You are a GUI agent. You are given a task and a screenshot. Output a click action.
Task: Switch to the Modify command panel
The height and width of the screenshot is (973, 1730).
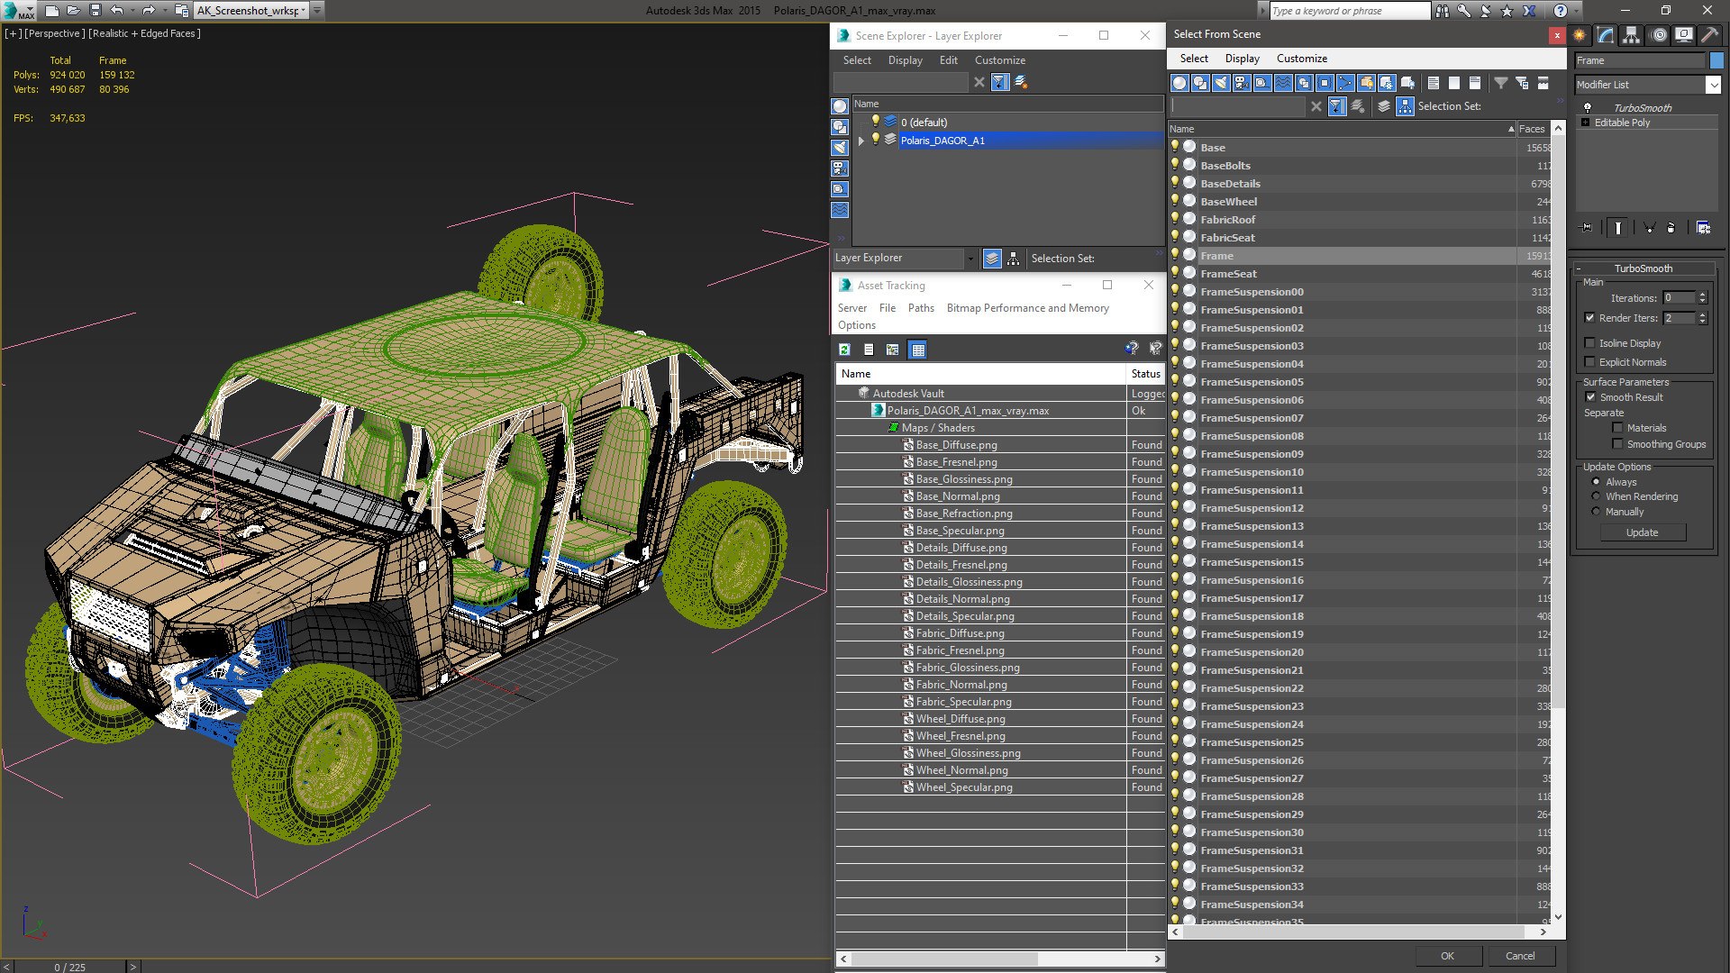coord(1606,35)
